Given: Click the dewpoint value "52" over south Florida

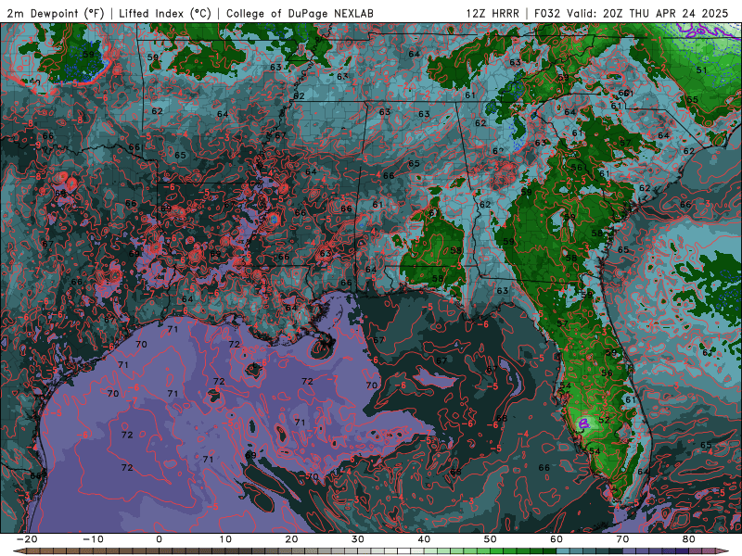Looking at the screenshot, I should click(604, 420).
